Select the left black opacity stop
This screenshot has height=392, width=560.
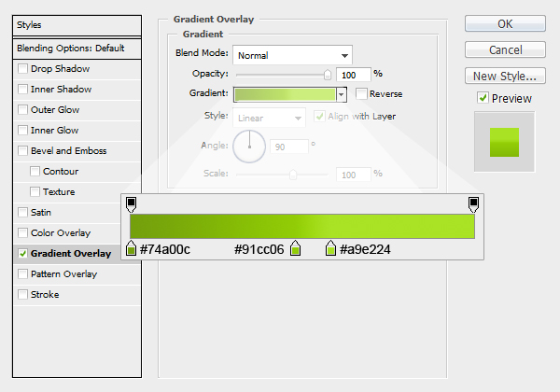[131, 204]
